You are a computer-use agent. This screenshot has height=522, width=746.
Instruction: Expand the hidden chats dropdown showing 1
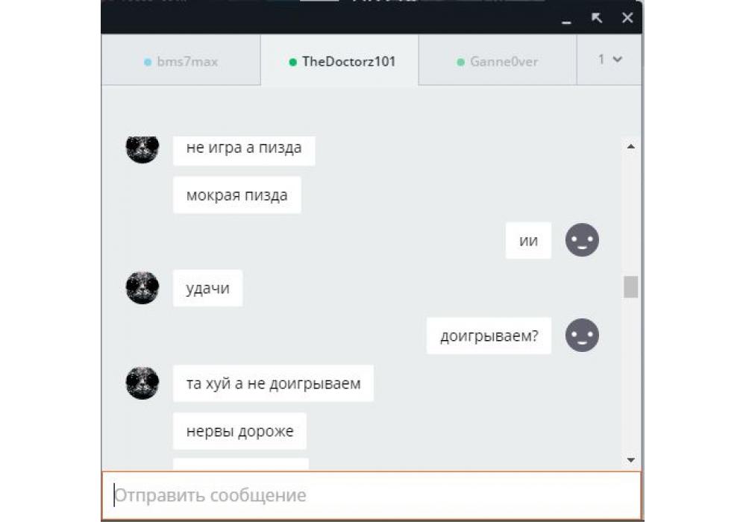[x=609, y=60]
